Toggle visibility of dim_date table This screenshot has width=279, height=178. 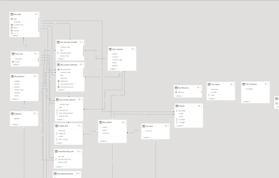click(x=36, y=15)
